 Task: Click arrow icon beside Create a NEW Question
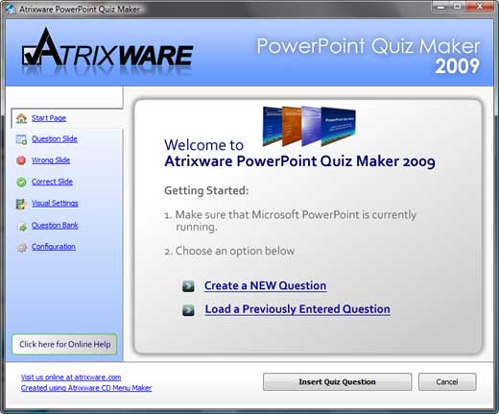click(x=188, y=286)
